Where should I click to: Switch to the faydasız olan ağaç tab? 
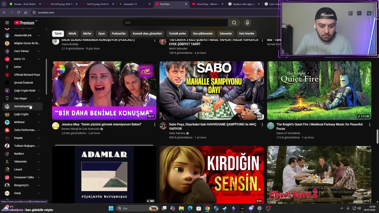tap(244, 4)
